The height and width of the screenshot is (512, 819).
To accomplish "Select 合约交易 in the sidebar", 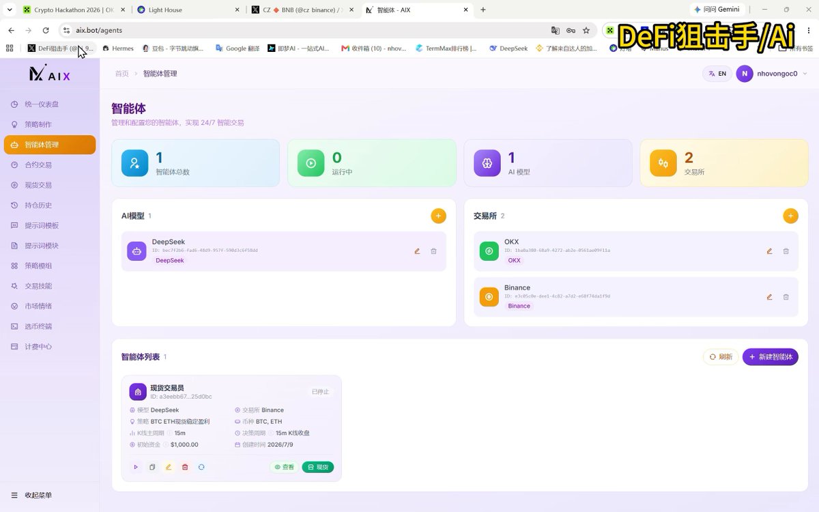I will pyautogui.click(x=50, y=165).
